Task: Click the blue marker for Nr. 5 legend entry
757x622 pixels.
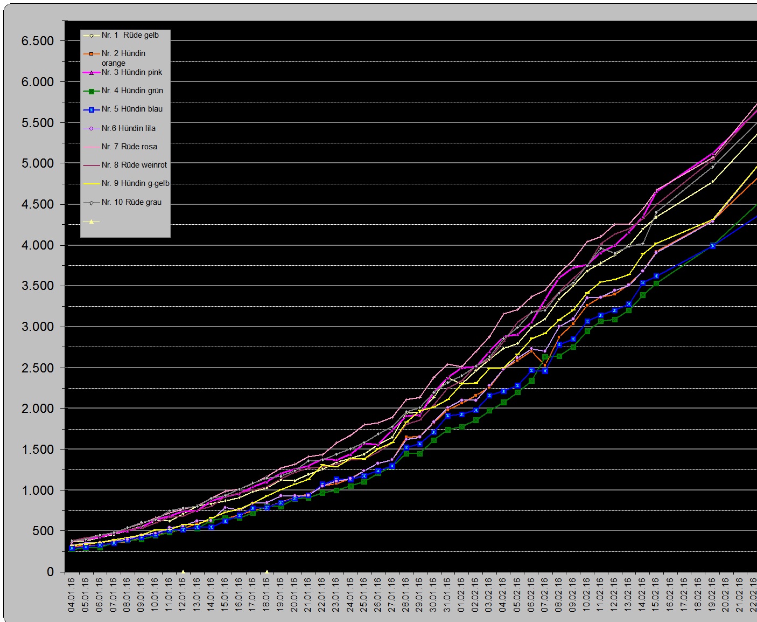Action: (92, 109)
